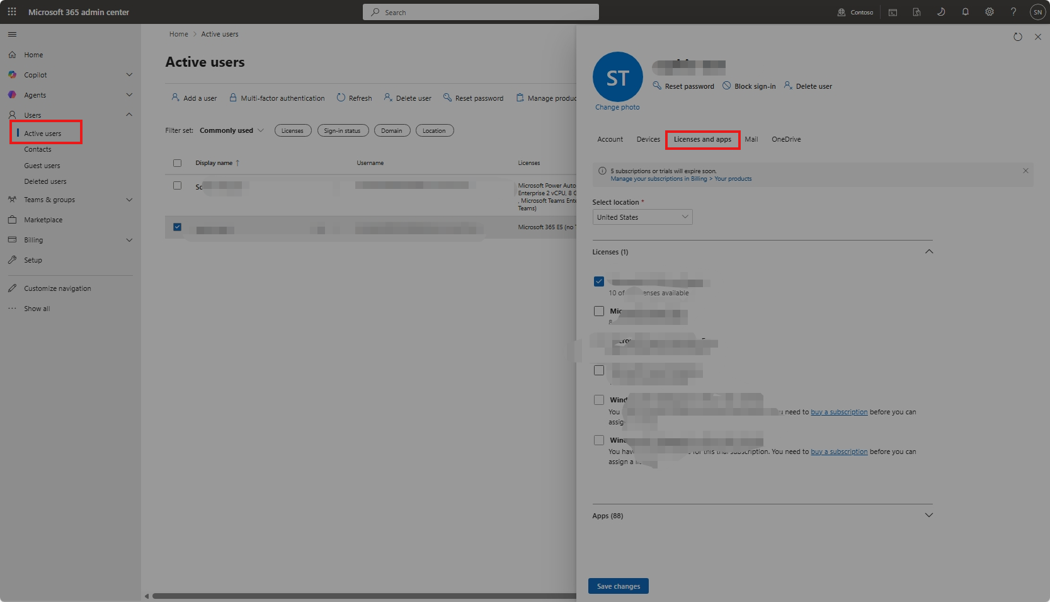Expand Billing navigation section
The width and height of the screenshot is (1050, 602).
(129, 240)
